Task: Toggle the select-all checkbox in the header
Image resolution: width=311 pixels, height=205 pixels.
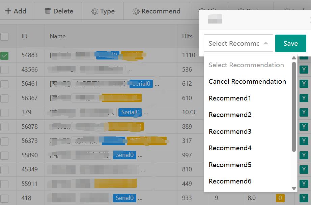Action: pos(4,36)
